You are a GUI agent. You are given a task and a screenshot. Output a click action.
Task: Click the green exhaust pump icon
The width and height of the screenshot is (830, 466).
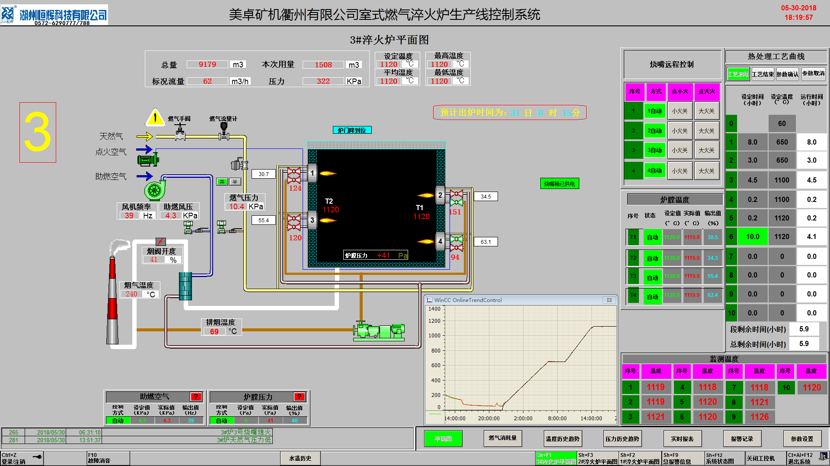(x=379, y=331)
